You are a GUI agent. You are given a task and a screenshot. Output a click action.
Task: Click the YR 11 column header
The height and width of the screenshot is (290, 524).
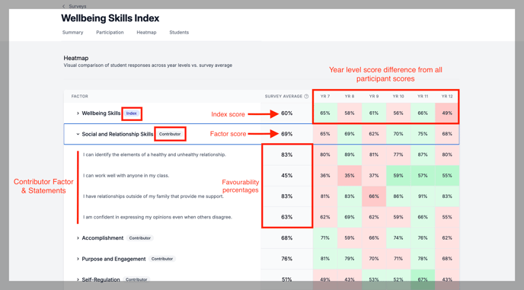point(423,96)
